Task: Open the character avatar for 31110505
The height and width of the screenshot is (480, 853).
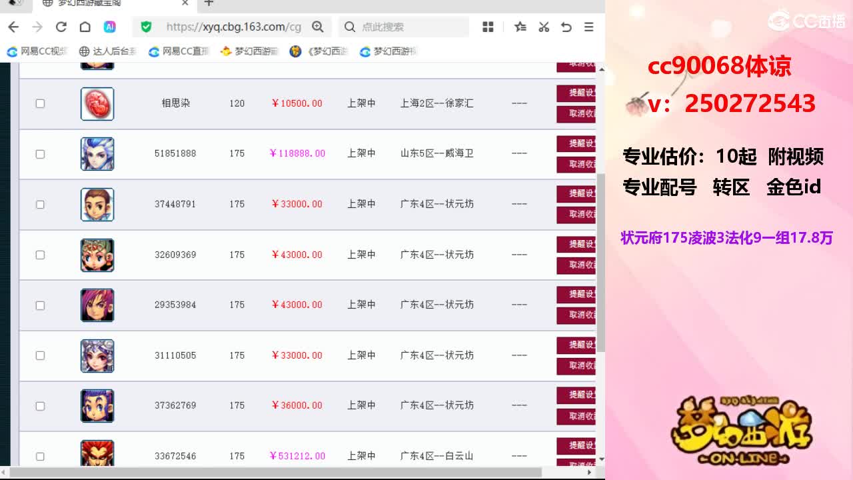Action: point(97,355)
